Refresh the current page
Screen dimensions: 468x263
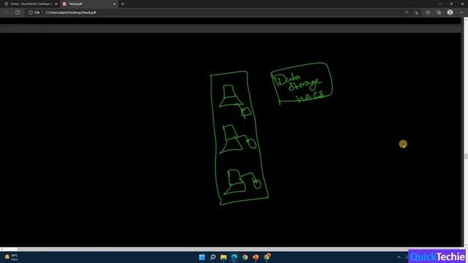click(x=18, y=12)
